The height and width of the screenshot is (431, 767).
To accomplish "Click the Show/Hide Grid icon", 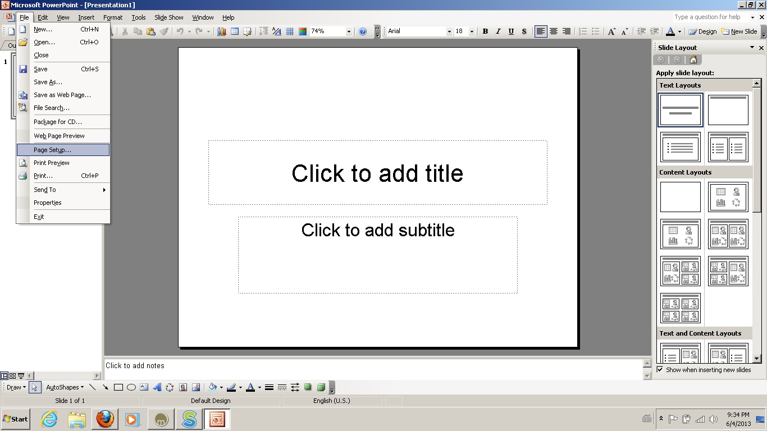I will point(290,31).
